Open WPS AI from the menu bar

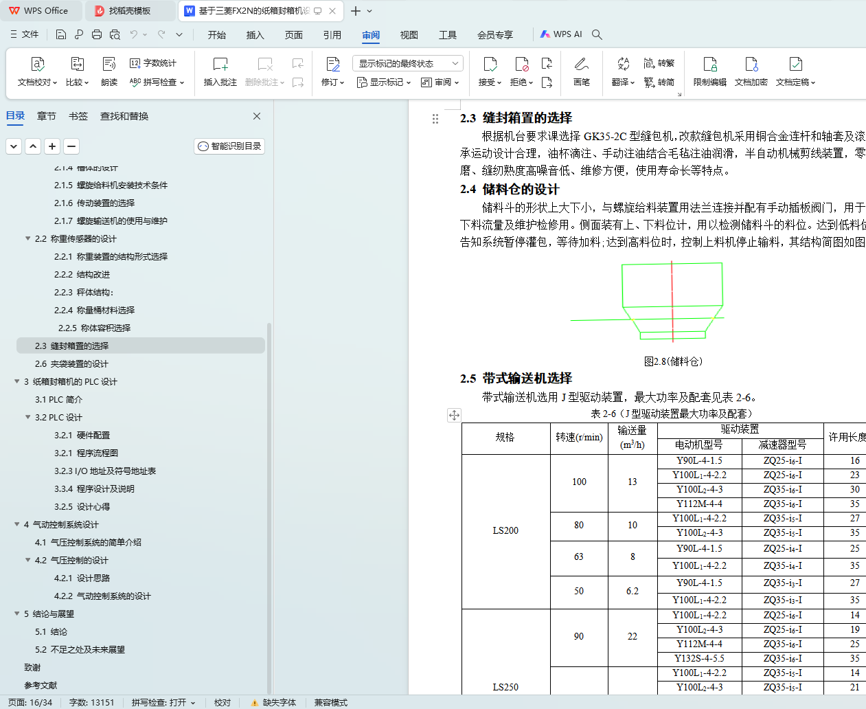561,34
